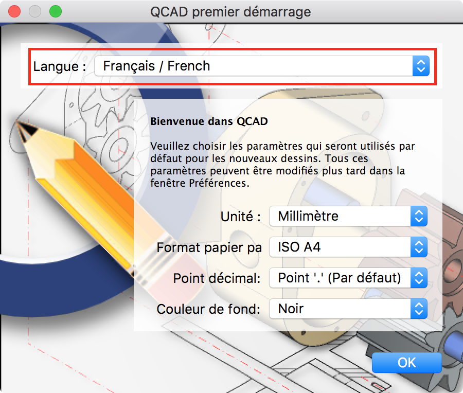Click the blue arrows of the Point décimal selector
The image size is (463, 393).
pos(419,278)
